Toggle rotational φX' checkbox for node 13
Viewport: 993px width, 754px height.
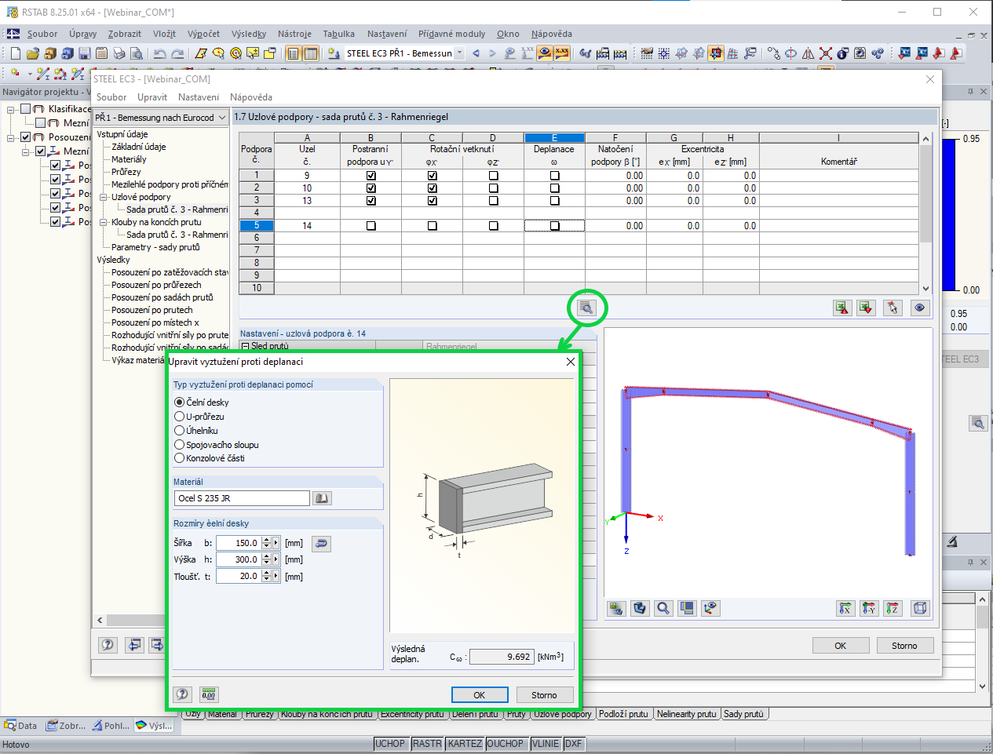[432, 201]
